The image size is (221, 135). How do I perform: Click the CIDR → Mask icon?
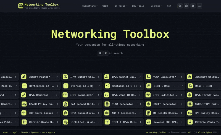[x=149, y=86]
